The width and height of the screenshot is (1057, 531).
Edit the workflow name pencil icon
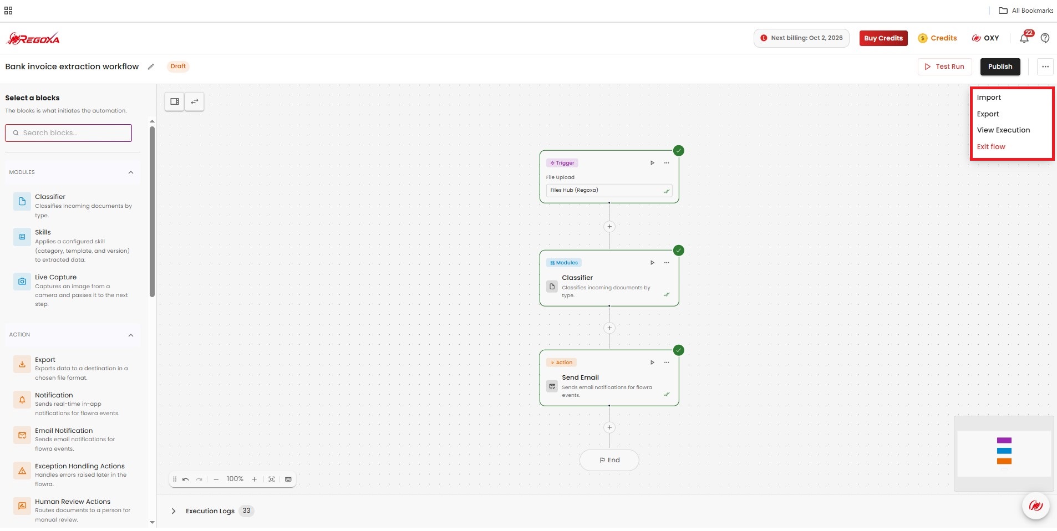[x=151, y=67]
